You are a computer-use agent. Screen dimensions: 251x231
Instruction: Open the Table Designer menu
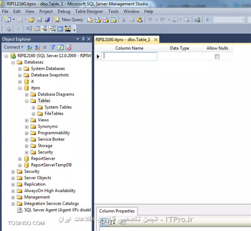tap(89, 11)
